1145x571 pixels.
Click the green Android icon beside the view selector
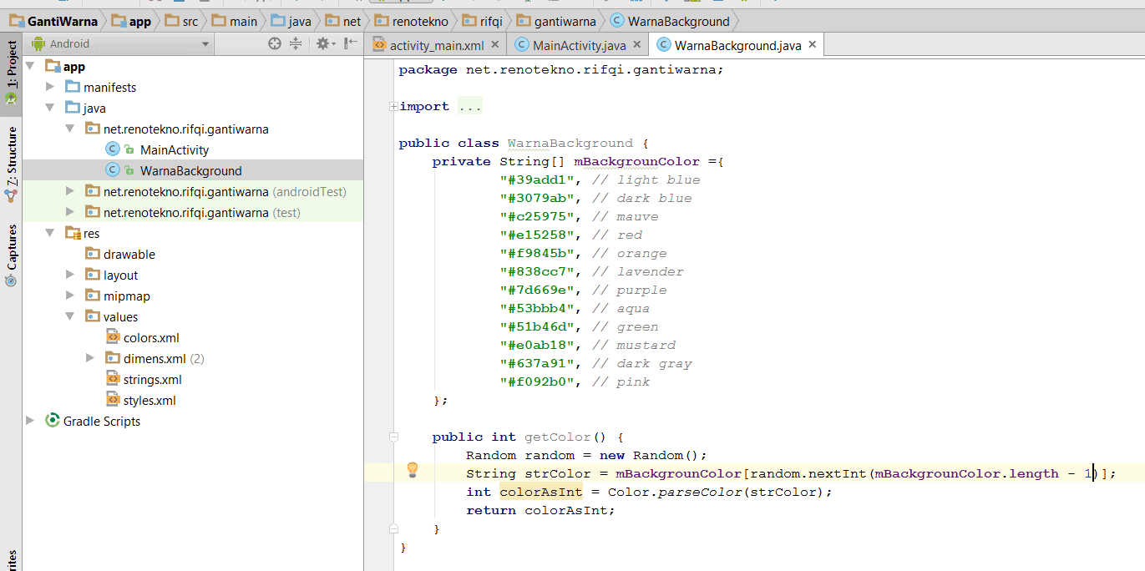(x=37, y=44)
